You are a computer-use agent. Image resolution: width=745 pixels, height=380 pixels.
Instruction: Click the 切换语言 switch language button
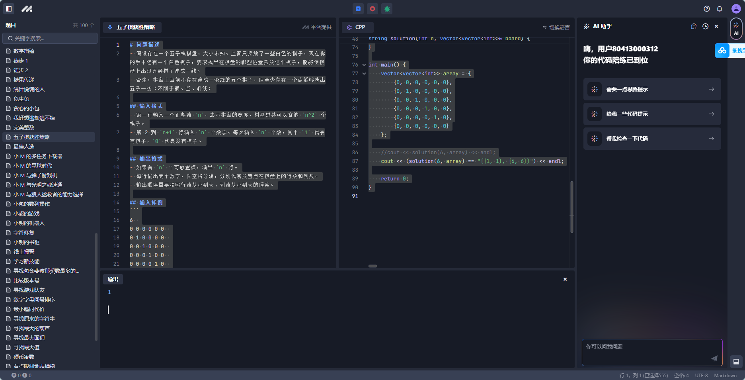556,27
